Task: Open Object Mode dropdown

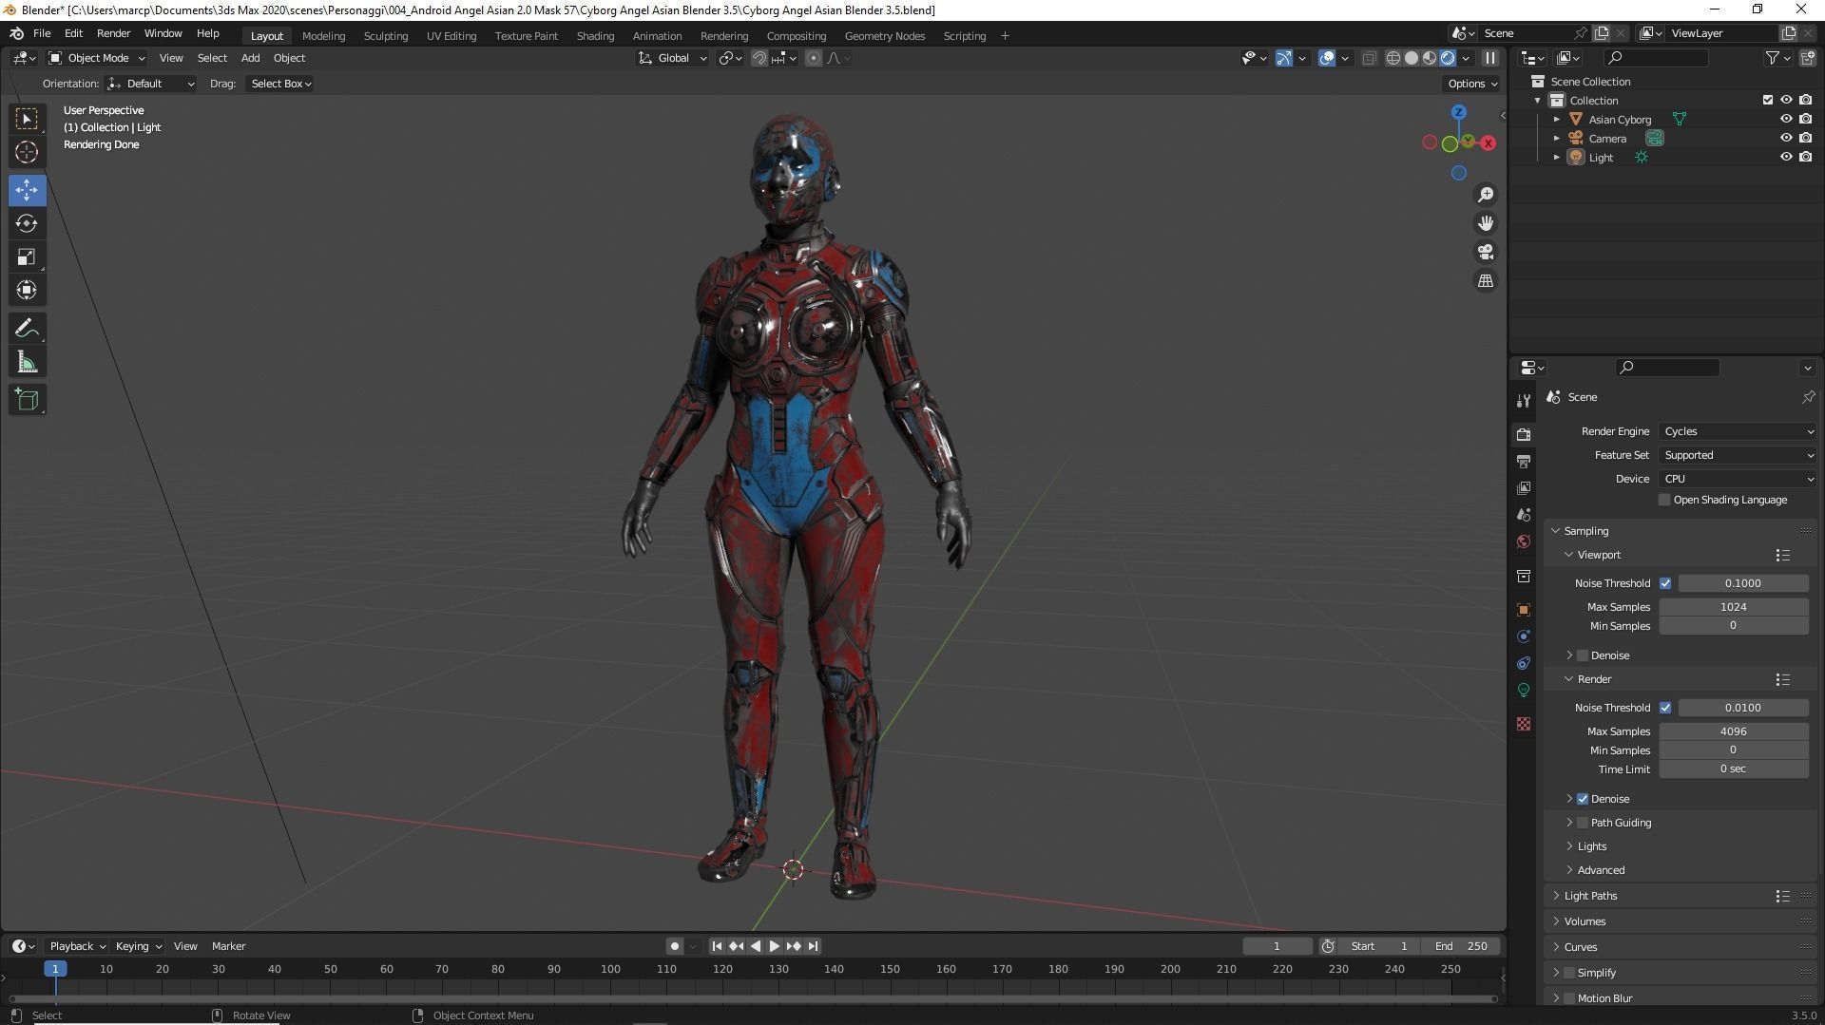Action: pyautogui.click(x=97, y=58)
